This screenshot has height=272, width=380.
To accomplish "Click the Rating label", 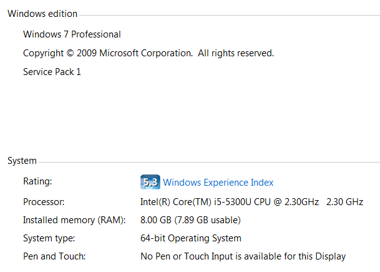I will click(x=37, y=181).
